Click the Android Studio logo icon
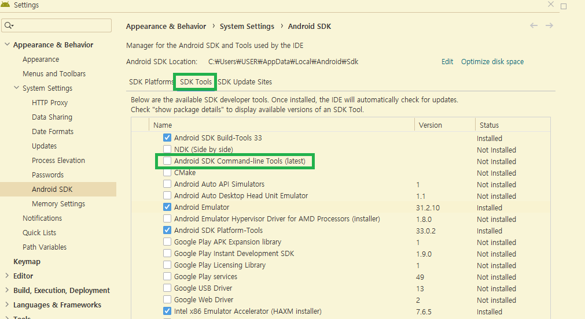The height and width of the screenshot is (319, 585). tap(5, 5)
